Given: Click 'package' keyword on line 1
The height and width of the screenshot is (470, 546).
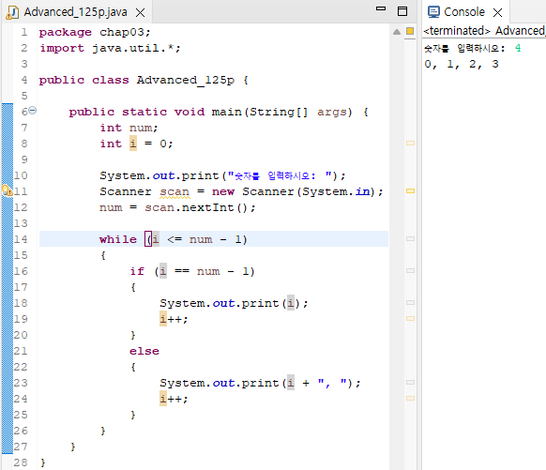Looking at the screenshot, I should pos(65,33).
